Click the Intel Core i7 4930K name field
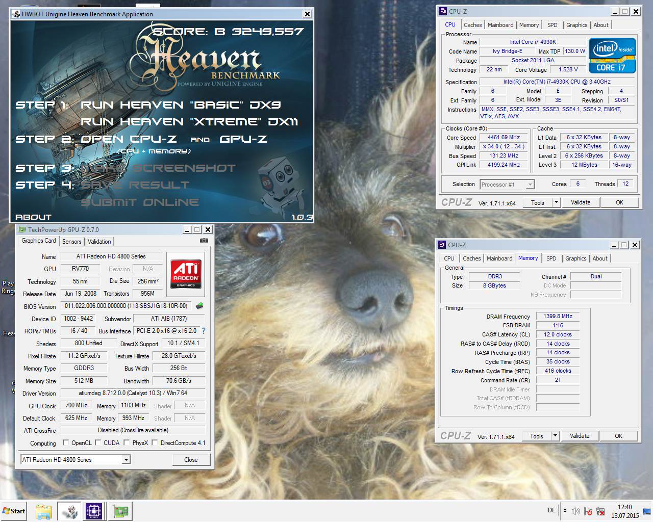653x522 pixels. 533,42
